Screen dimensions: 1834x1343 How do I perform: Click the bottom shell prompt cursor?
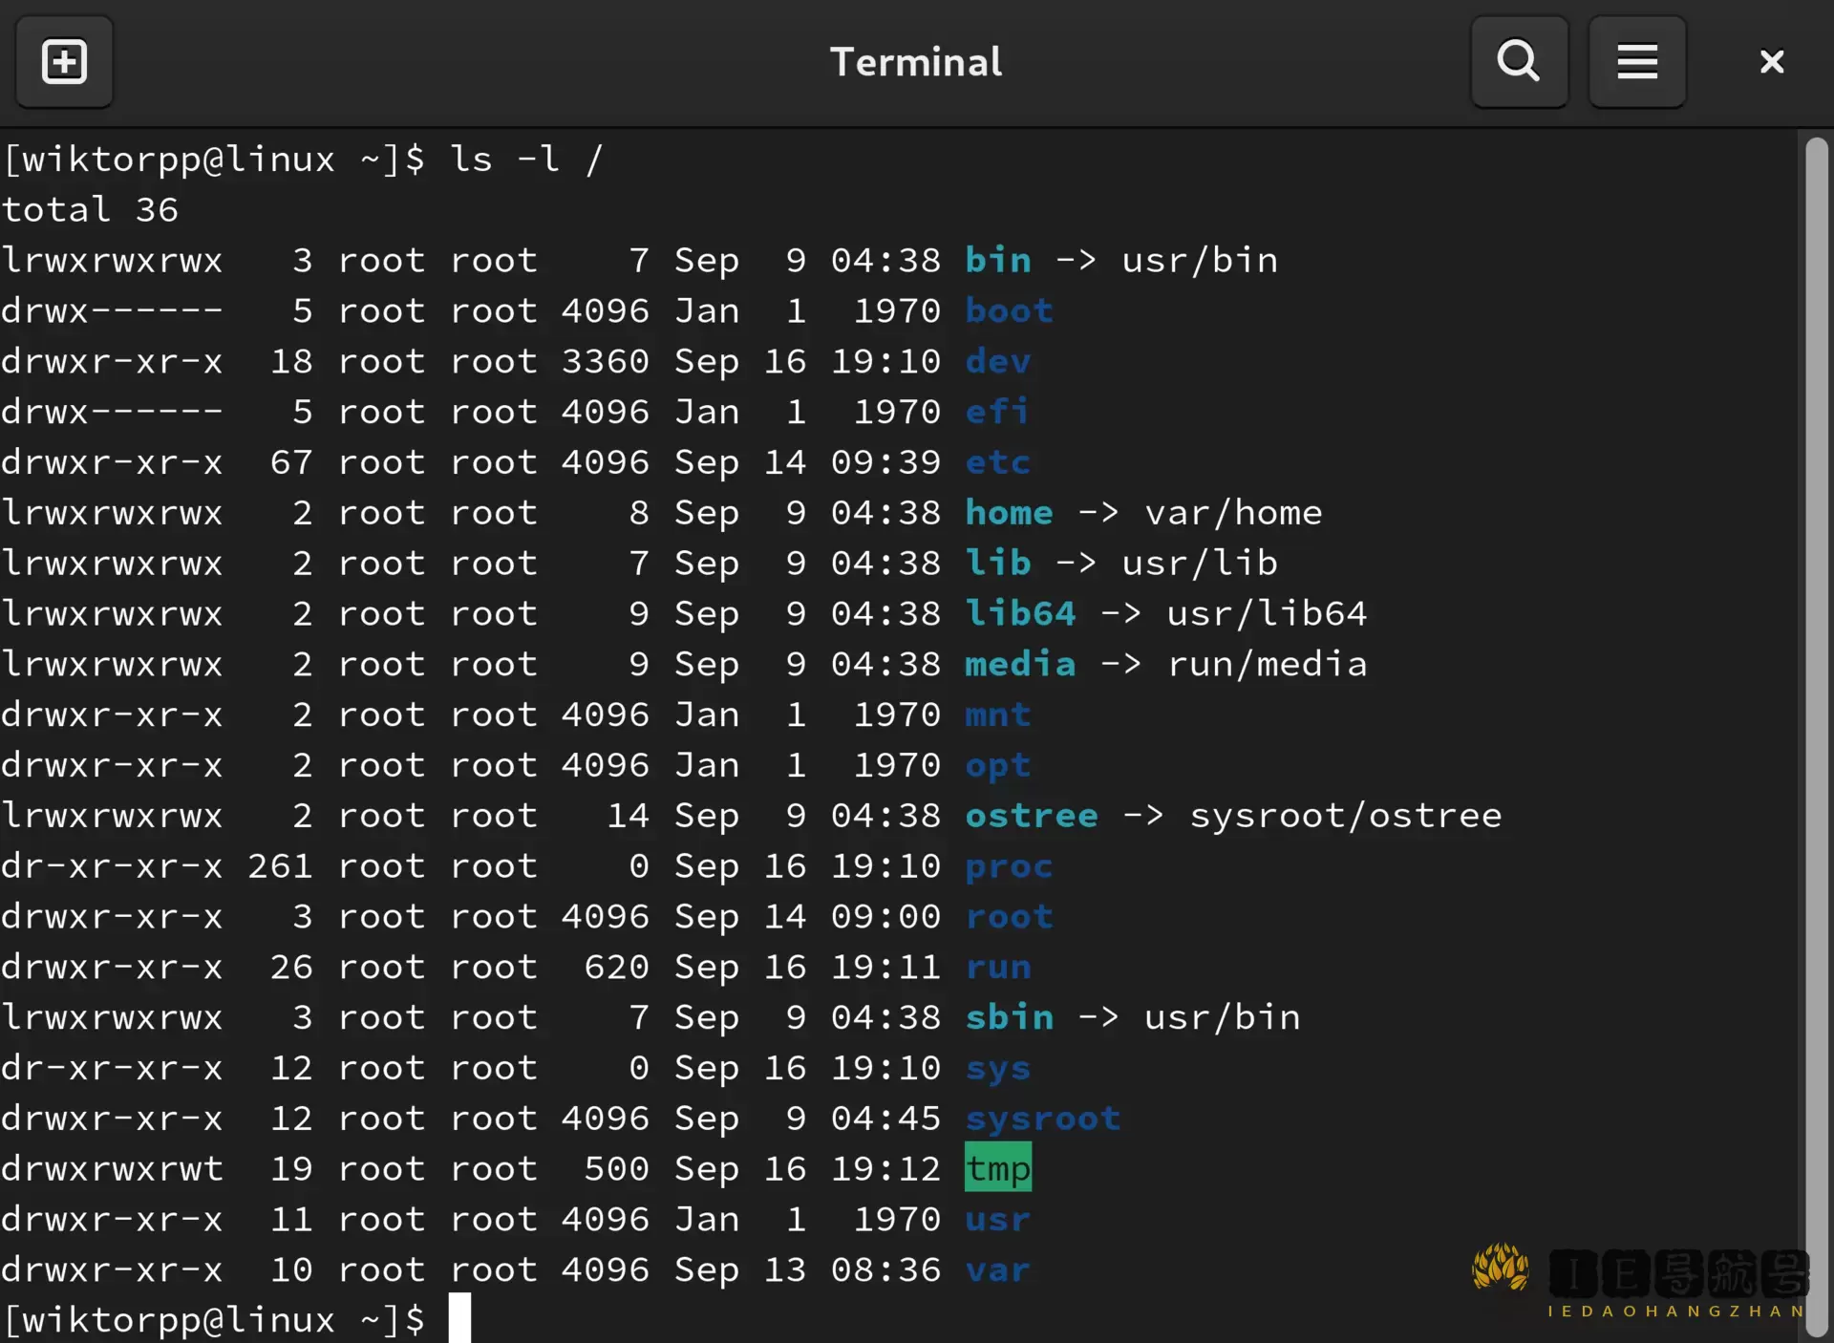tap(459, 1318)
